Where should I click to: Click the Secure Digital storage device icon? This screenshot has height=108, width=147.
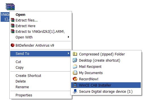pyautogui.click(x=75, y=91)
